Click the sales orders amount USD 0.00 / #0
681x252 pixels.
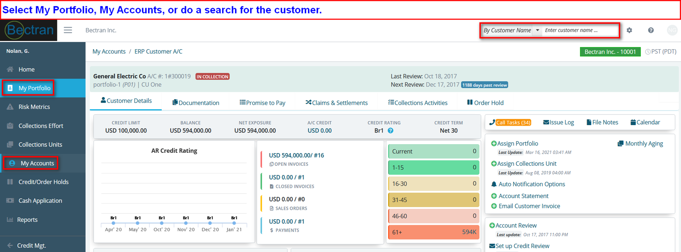click(287, 199)
